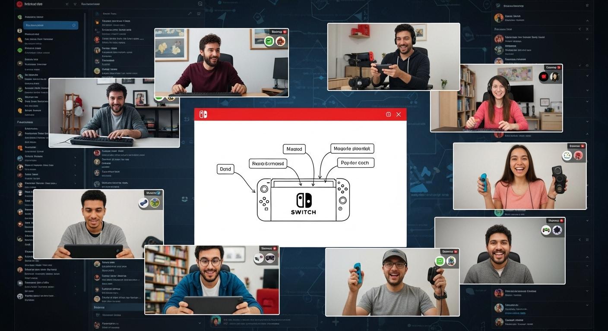Click the Steam-style badge on the gray-shirt gamer tile

point(143,202)
